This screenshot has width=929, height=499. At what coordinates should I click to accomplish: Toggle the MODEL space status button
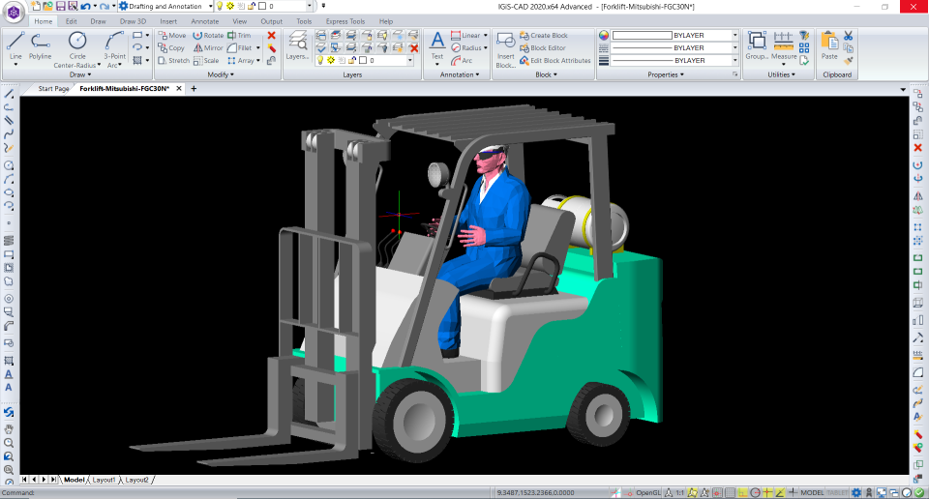click(812, 492)
